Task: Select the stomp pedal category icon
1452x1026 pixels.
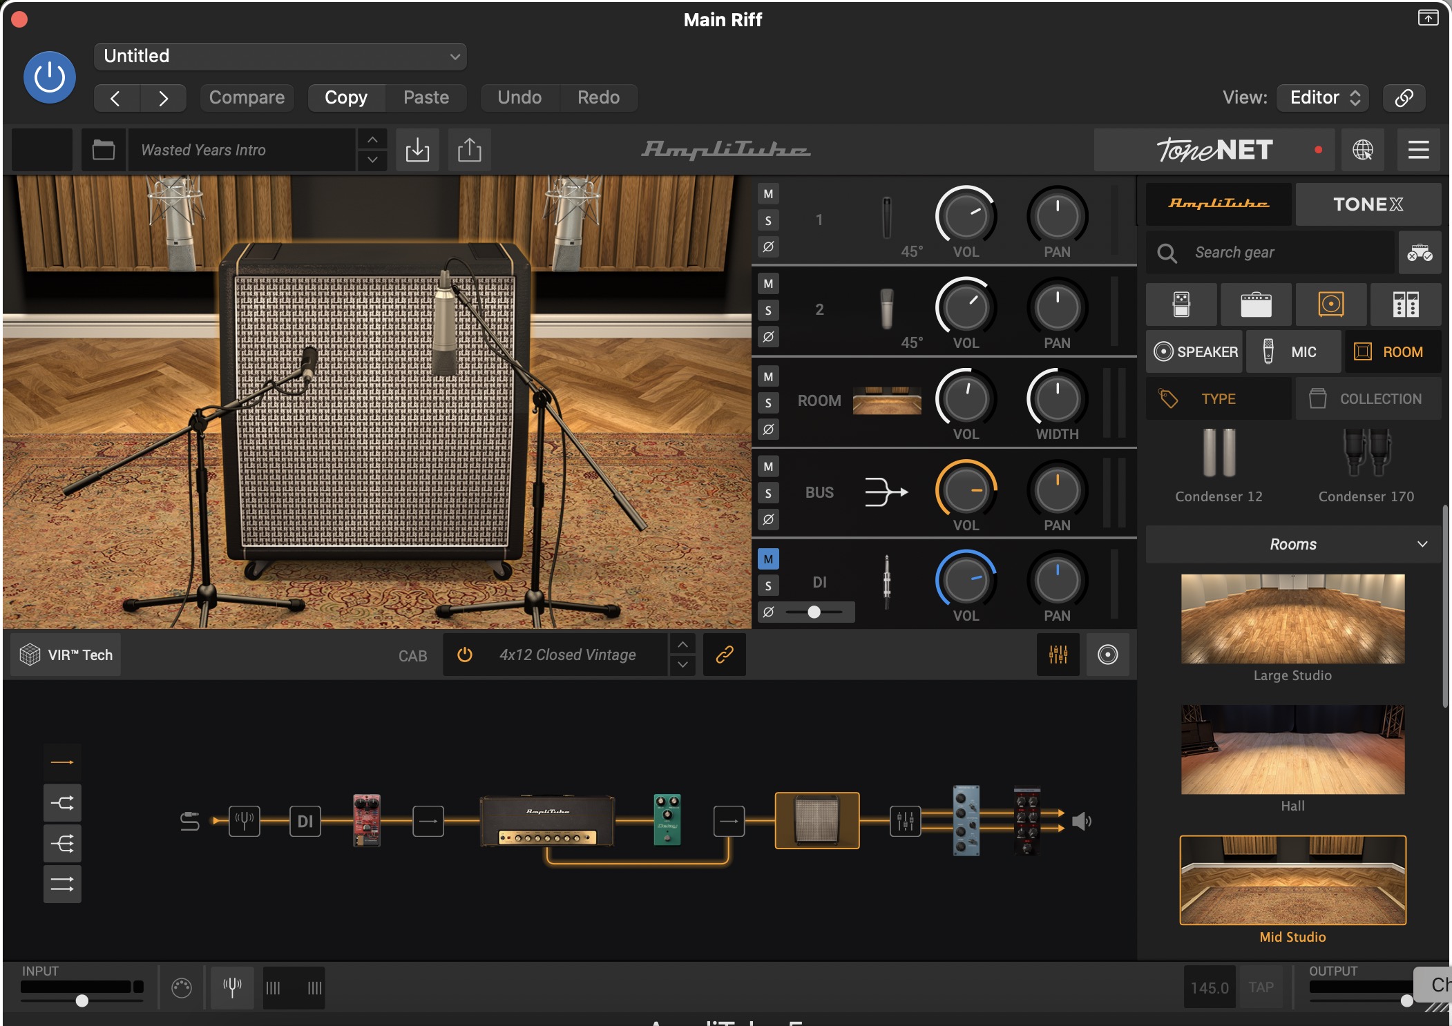Action: coord(1181,304)
